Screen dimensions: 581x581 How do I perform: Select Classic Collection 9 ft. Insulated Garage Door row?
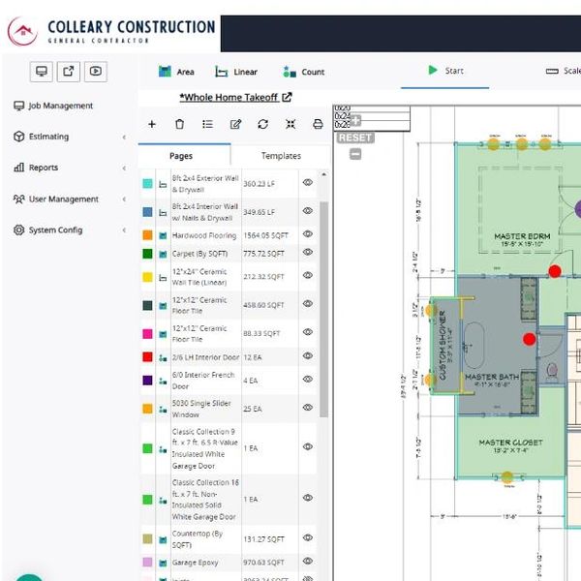pos(229,448)
